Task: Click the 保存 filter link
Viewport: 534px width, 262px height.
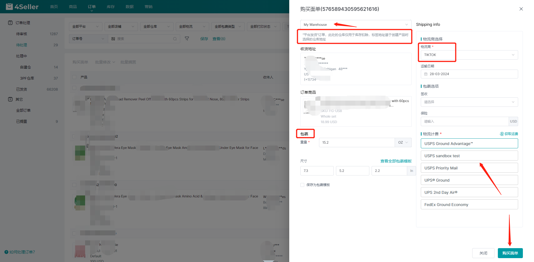Action: pyautogui.click(x=204, y=39)
